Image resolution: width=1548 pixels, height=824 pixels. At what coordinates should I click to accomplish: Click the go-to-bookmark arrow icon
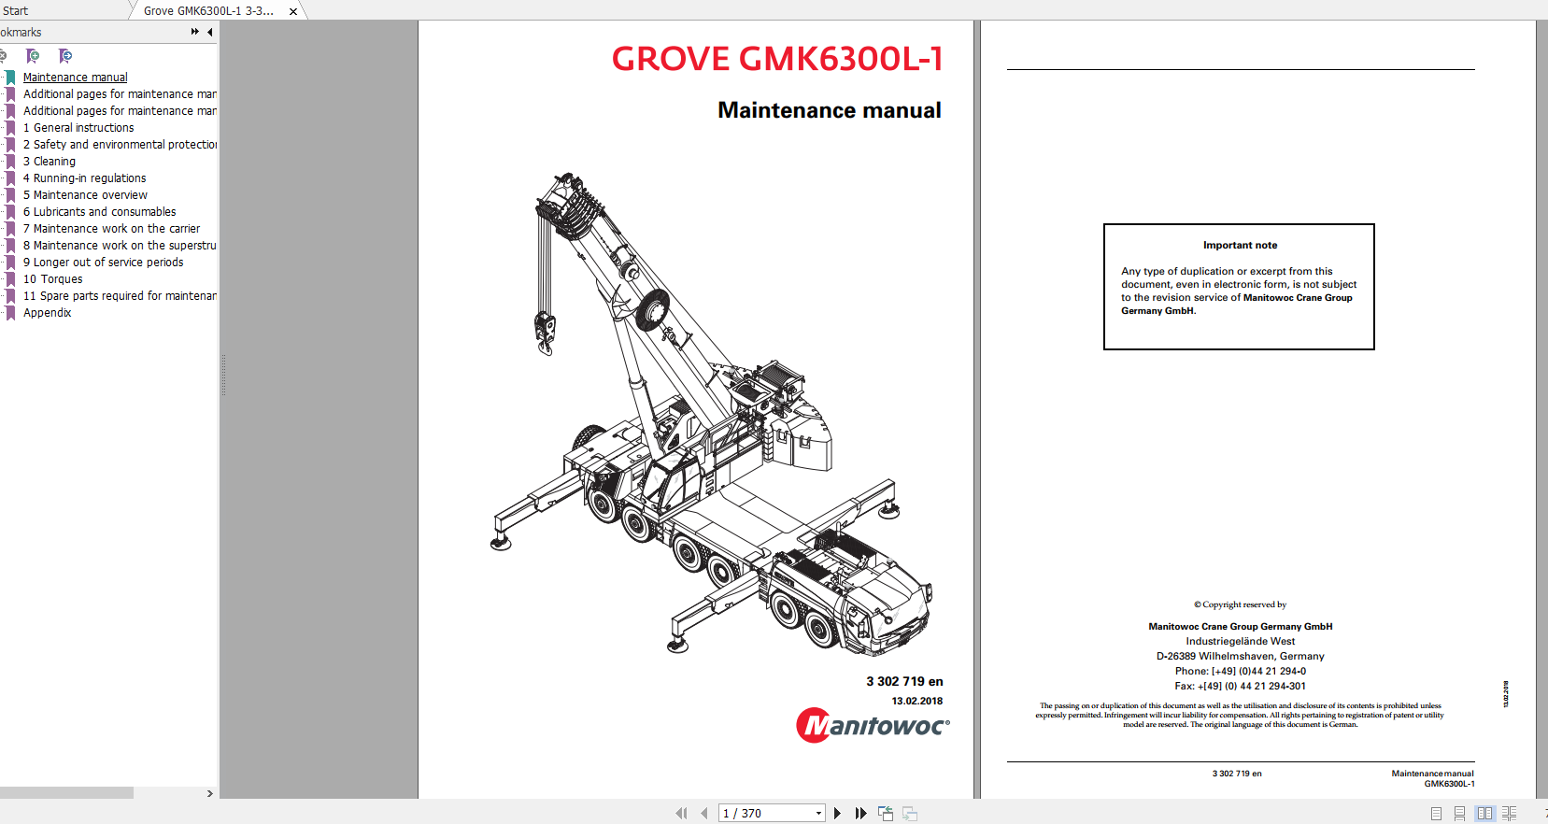pyautogui.click(x=64, y=56)
